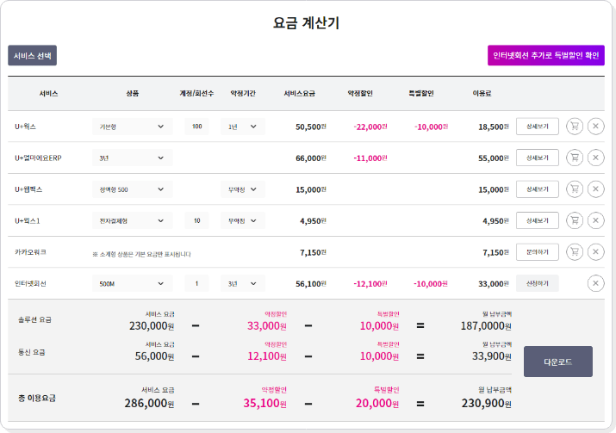Click 신청하기 for 인터넷회선
This screenshot has width=616, height=433.
point(537,283)
